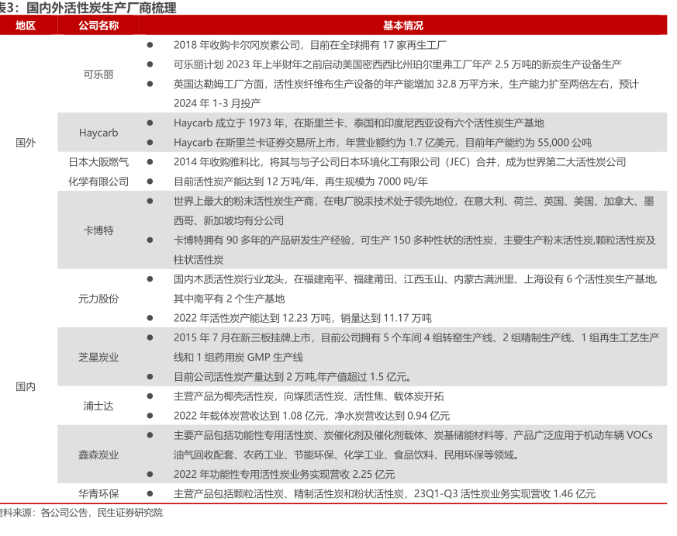This screenshot has width=677, height=536.
Task: Select the 卡博特 company name cell
Action: 98,230
